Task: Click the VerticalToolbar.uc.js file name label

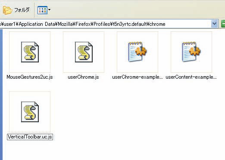Action: 30,137
